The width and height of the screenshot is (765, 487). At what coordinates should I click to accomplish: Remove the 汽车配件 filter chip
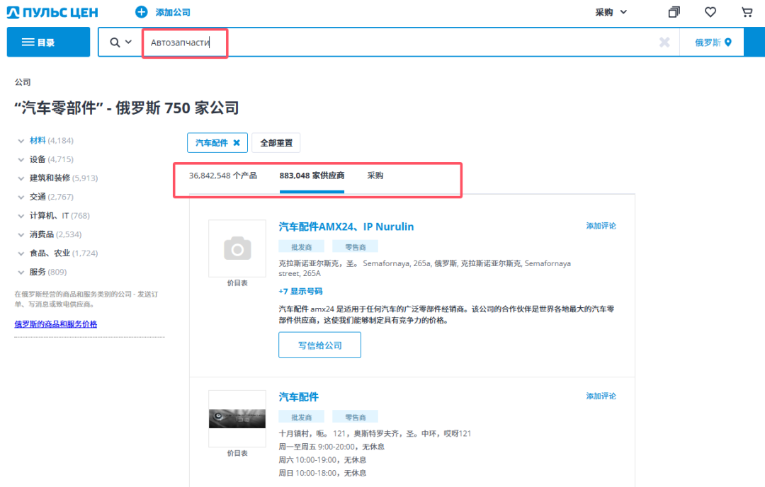coord(238,142)
